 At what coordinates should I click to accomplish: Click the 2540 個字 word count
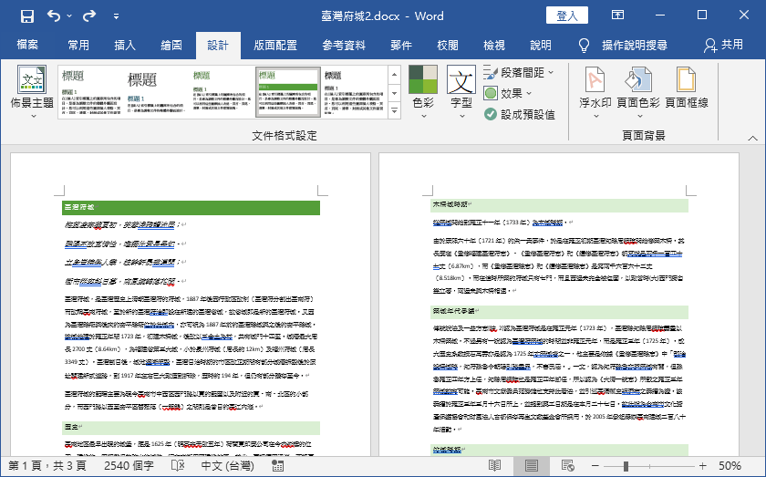click(x=129, y=466)
